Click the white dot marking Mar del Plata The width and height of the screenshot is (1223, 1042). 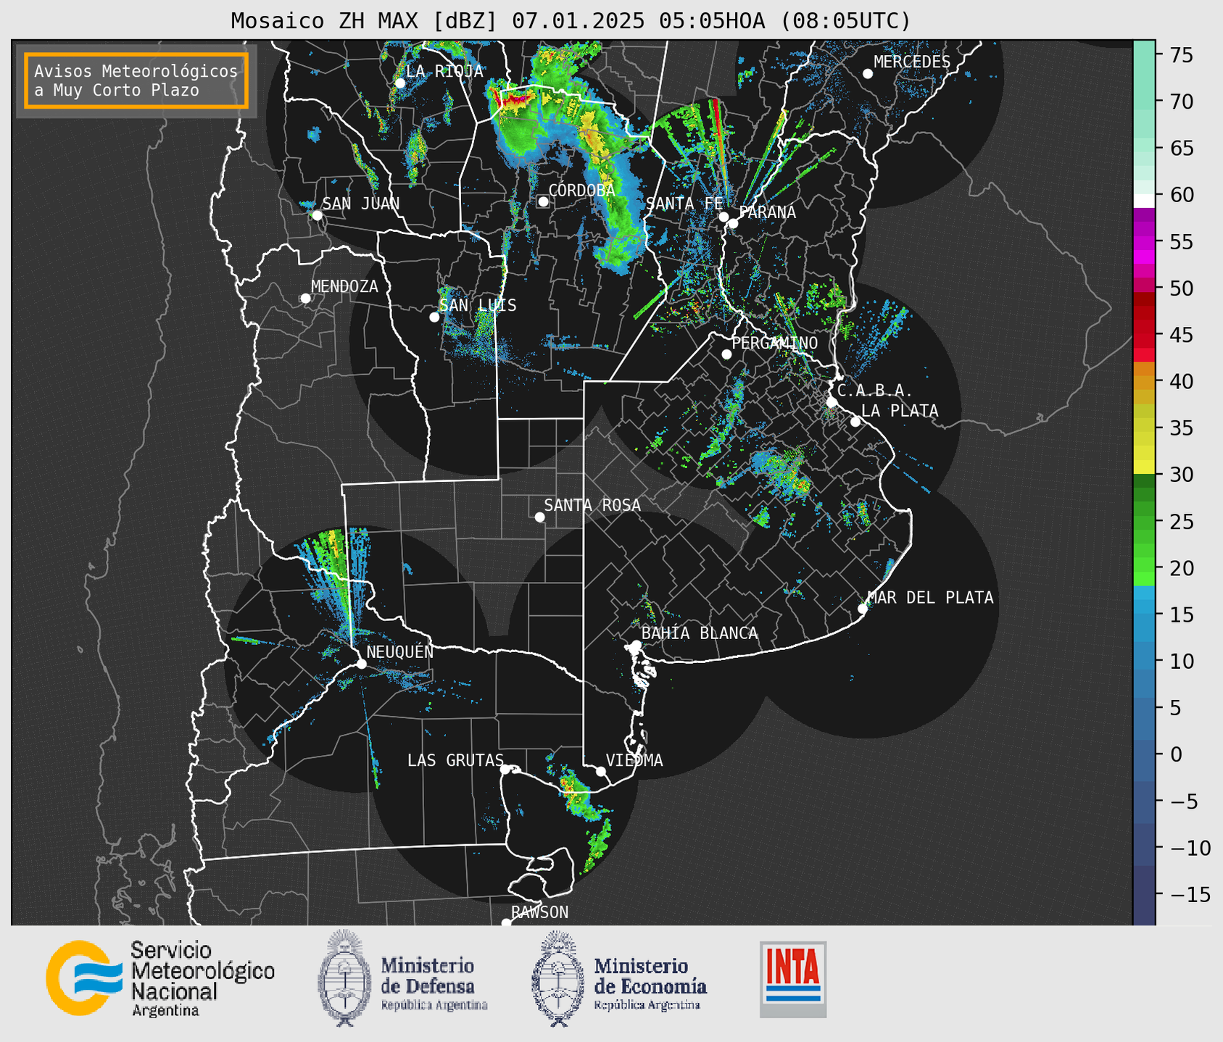point(862,609)
